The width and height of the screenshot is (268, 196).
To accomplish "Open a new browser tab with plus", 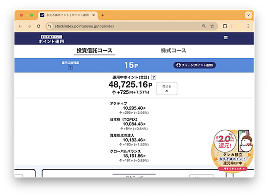I will (x=103, y=15).
